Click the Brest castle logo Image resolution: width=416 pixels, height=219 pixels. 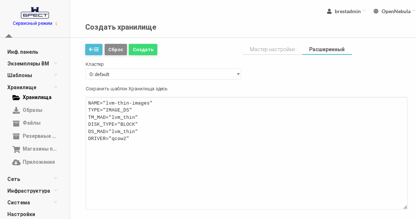35,13
